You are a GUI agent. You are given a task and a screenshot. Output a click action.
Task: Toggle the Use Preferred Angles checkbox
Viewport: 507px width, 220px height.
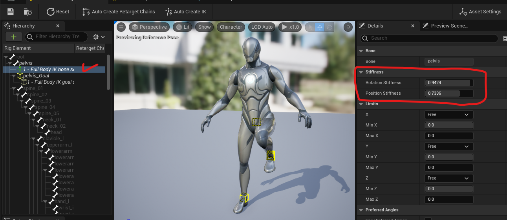tap(428, 218)
